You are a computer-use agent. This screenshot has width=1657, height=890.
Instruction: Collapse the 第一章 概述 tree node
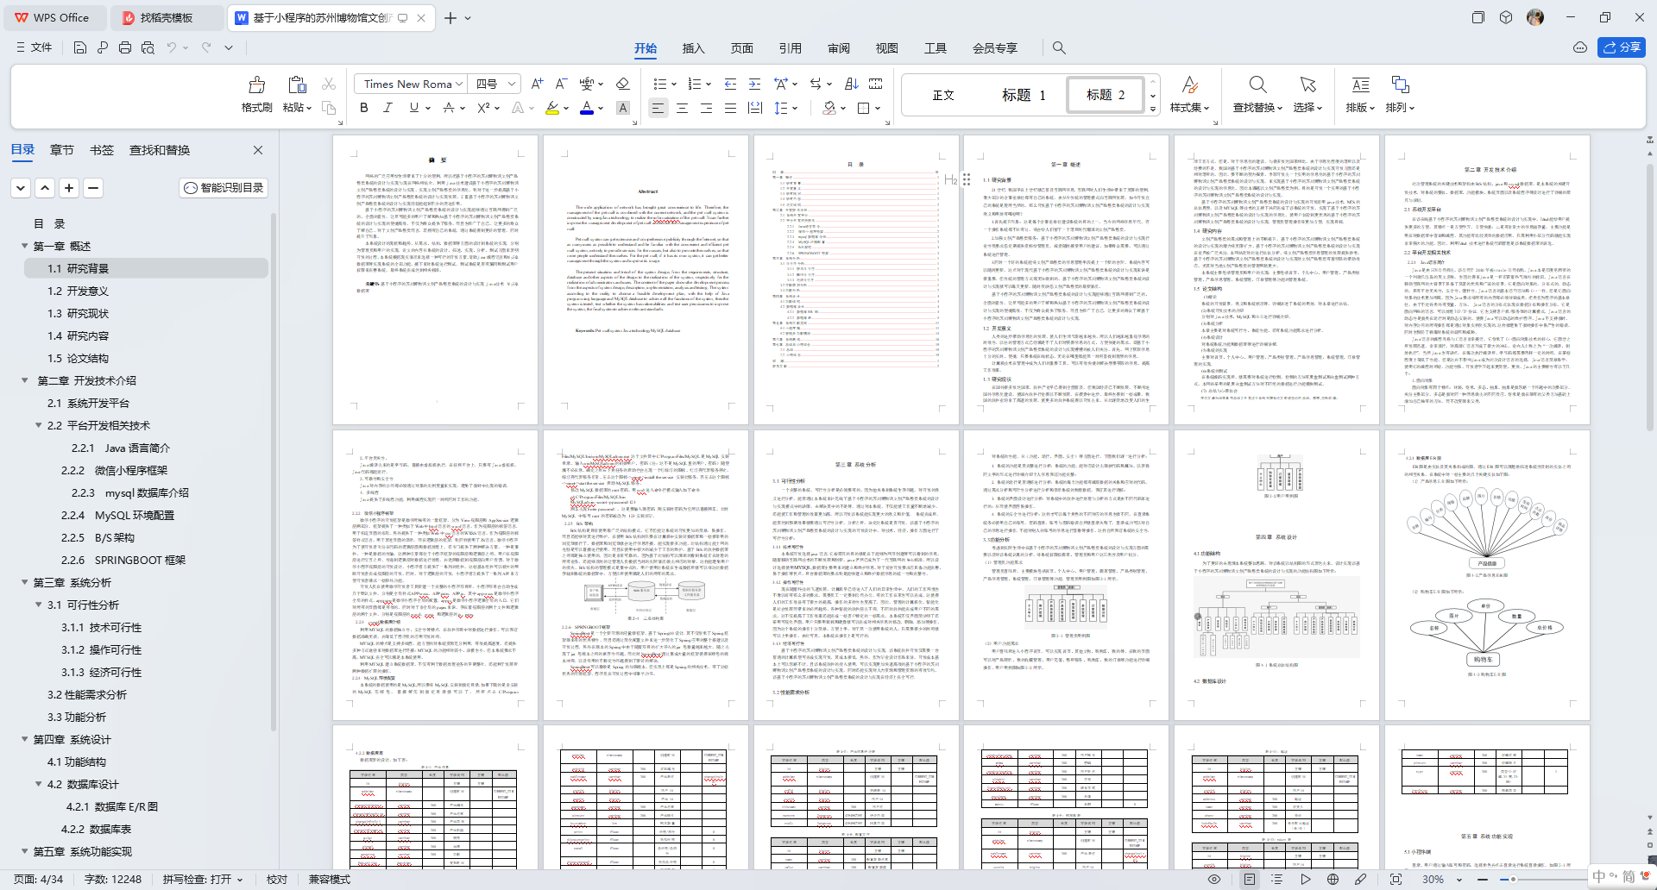pyautogui.click(x=24, y=246)
